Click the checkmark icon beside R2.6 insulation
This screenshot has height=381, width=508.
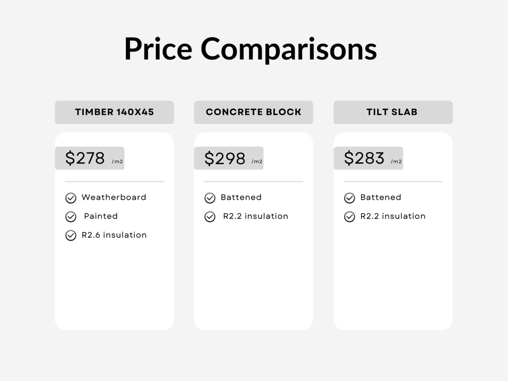coord(71,236)
